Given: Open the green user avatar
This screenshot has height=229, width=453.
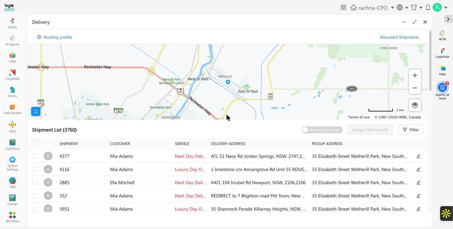Looking at the screenshot, I should tap(437, 7).
